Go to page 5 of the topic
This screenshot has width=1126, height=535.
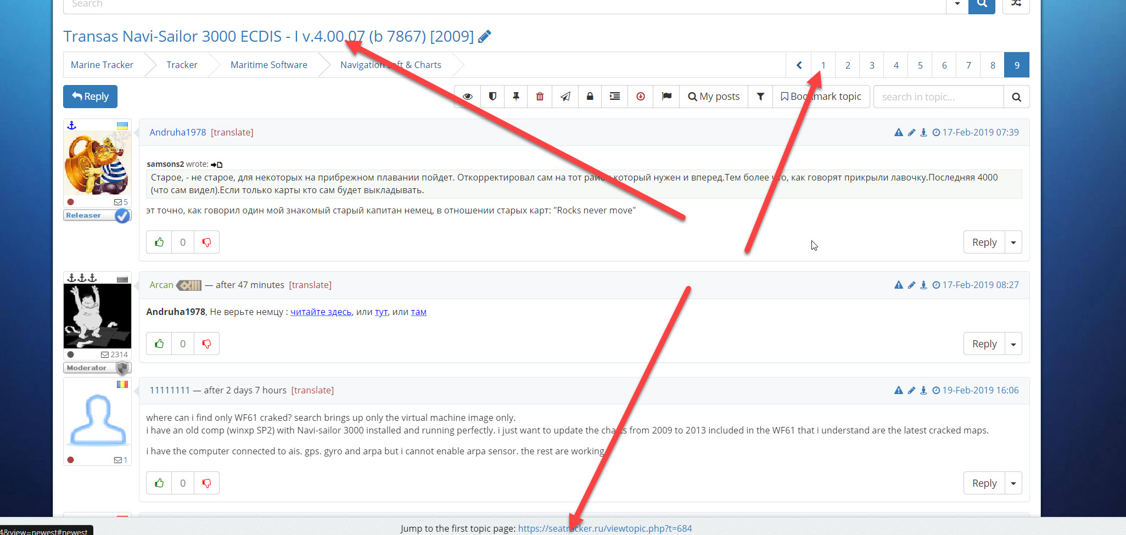point(920,65)
